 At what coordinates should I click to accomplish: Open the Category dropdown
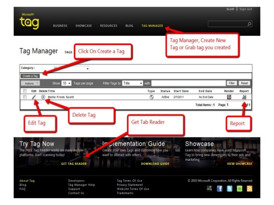click(x=71, y=68)
